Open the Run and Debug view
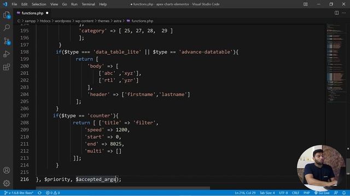The height and width of the screenshot is (196, 350). coord(7,54)
